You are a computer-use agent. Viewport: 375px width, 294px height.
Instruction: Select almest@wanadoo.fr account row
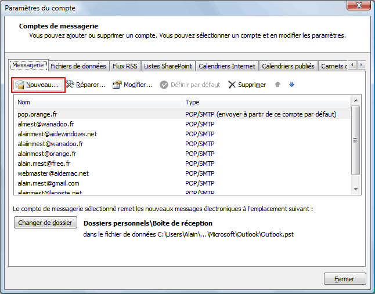[182, 124]
